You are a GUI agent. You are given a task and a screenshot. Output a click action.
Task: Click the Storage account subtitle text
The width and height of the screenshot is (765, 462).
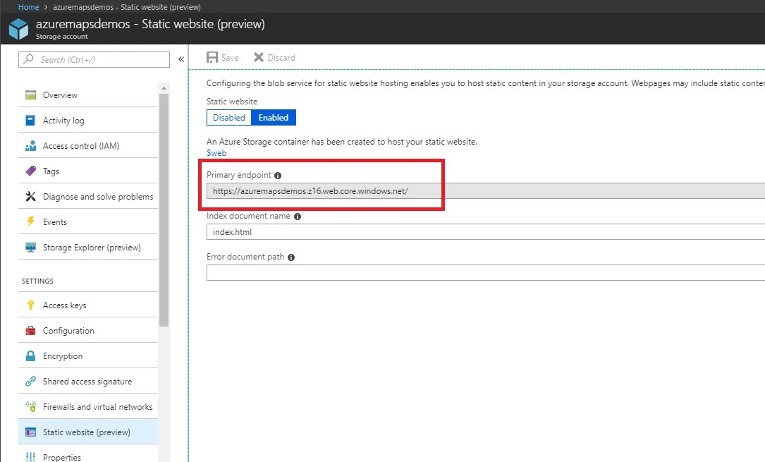point(61,37)
